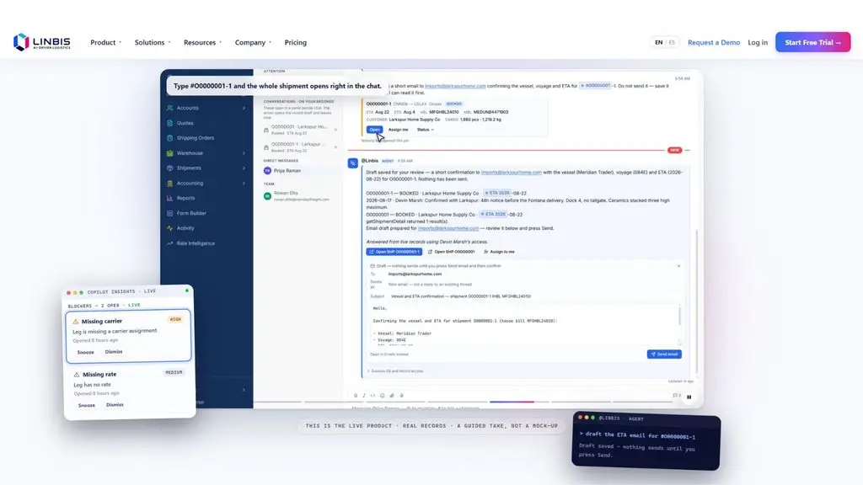The image size is (863, 485).
Task: Click Log in link
Action: click(x=758, y=42)
